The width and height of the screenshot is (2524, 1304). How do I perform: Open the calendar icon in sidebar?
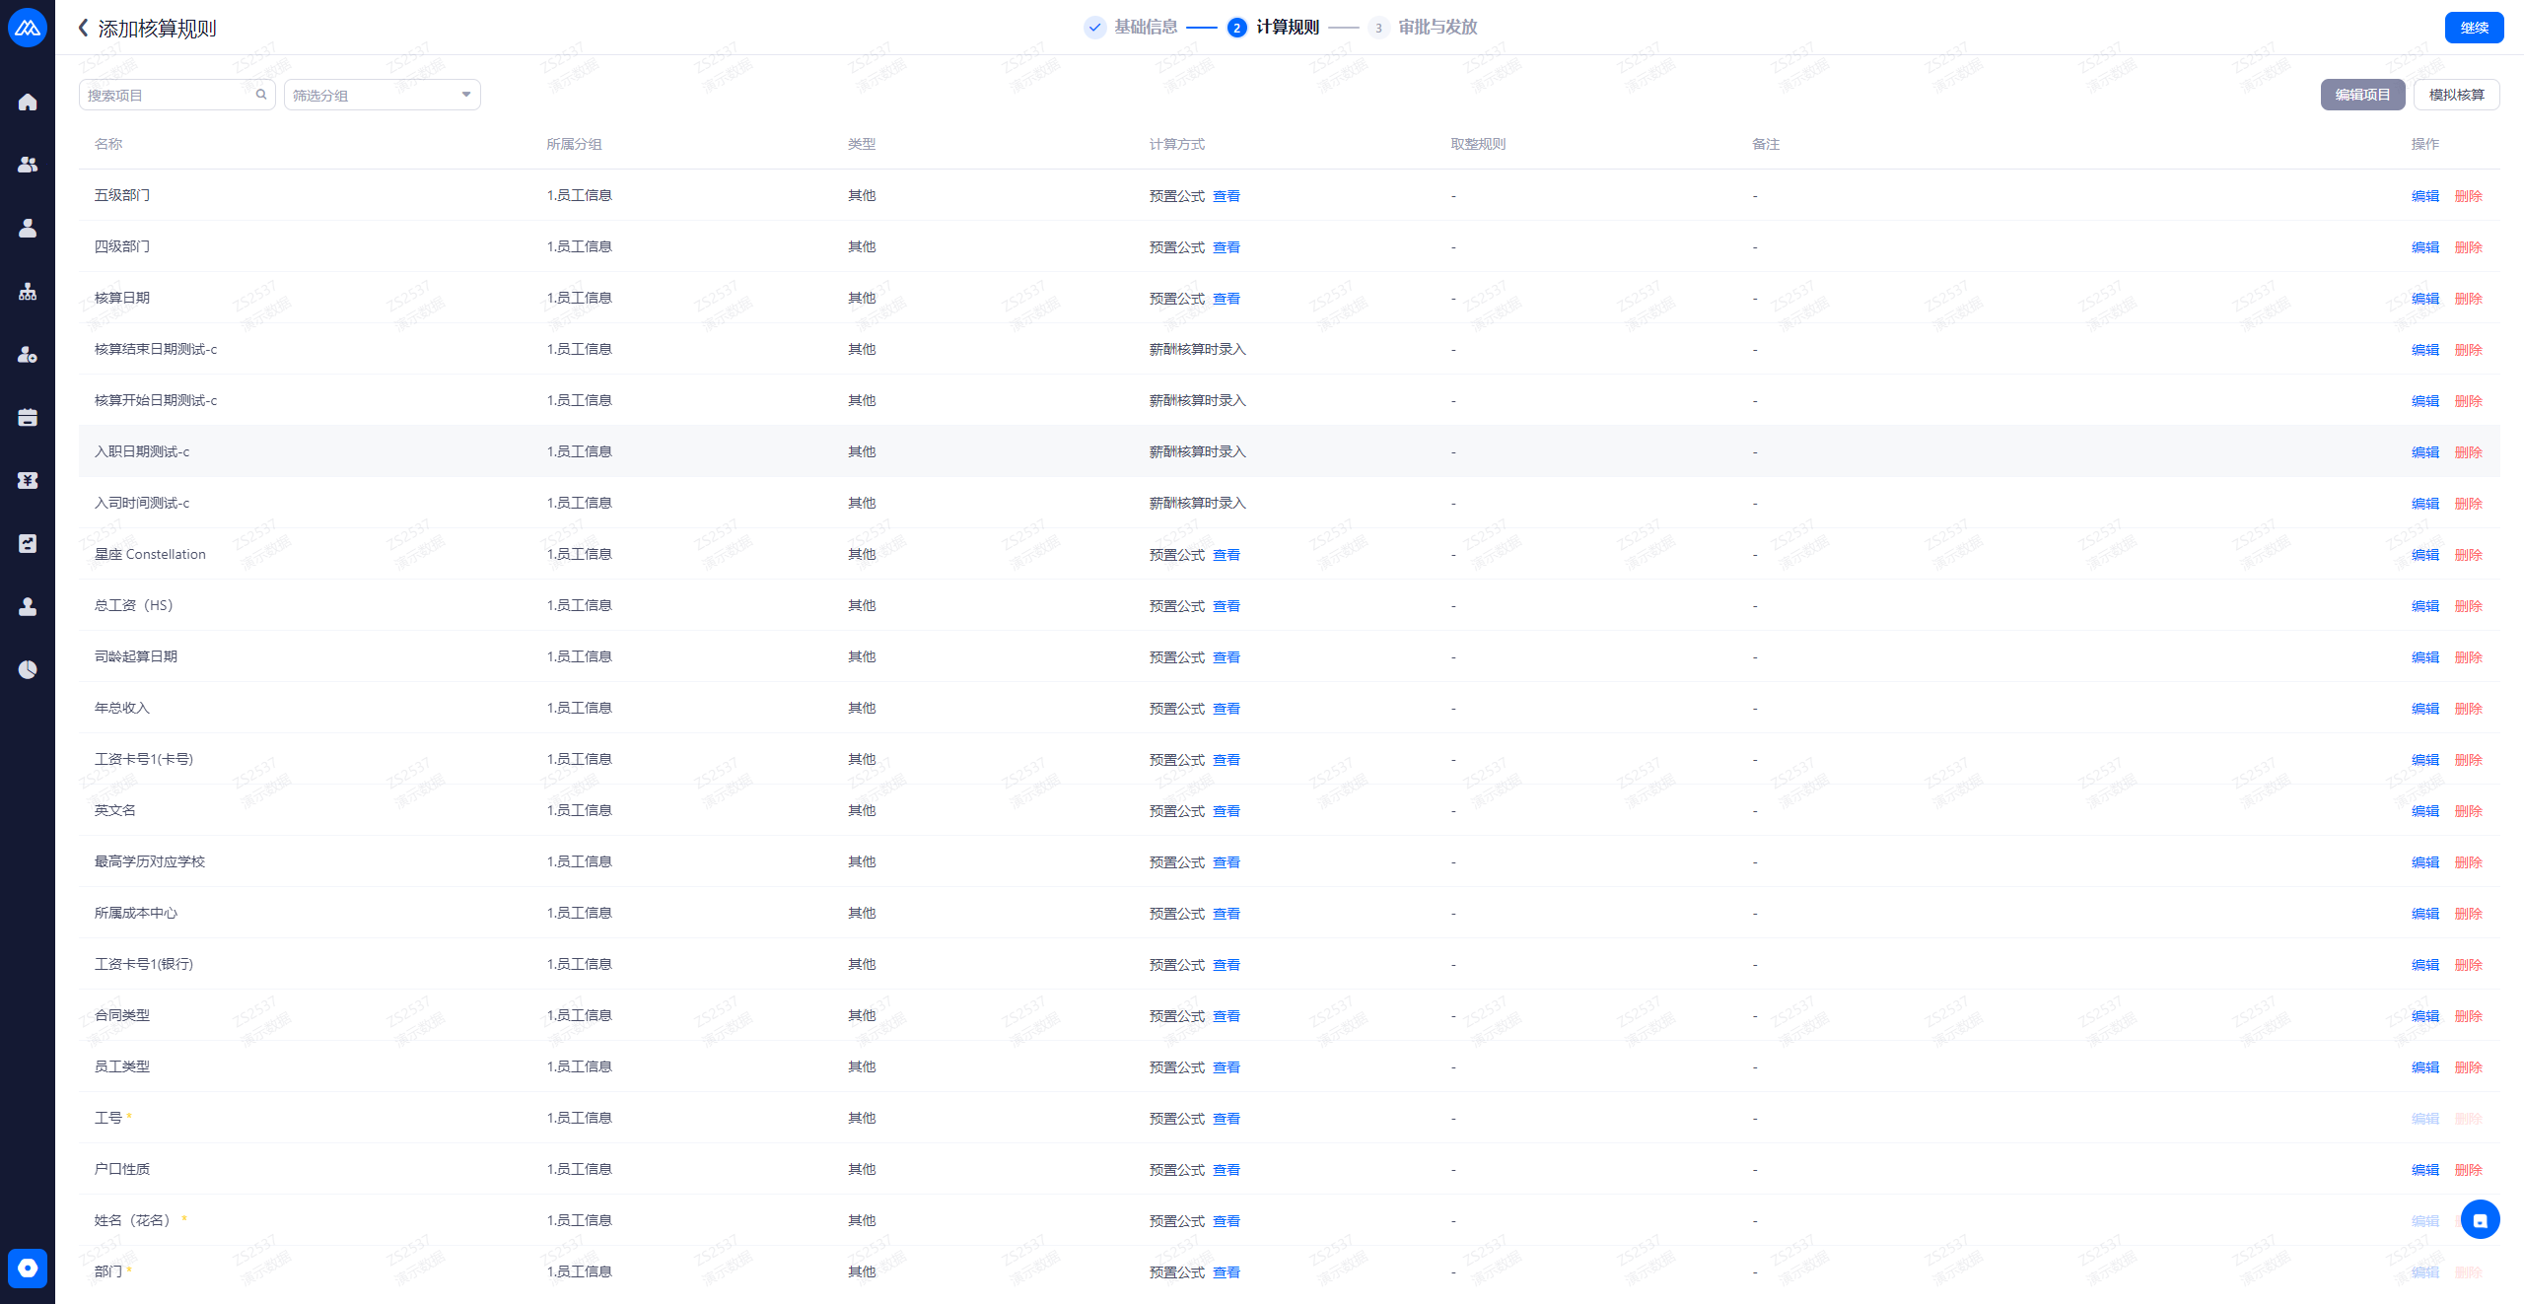pyautogui.click(x=28, y=417)
